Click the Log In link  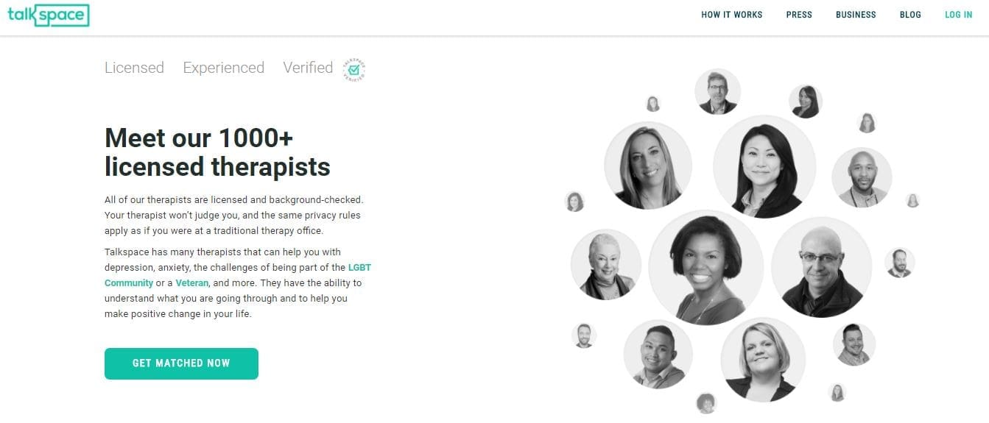click(x=958, y=15)
